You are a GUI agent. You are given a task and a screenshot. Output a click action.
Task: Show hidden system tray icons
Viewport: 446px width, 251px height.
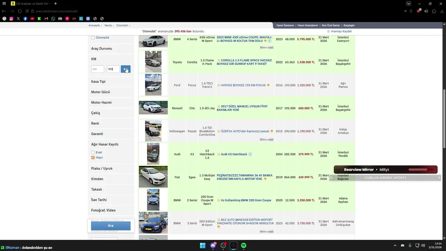pos(395,245)
